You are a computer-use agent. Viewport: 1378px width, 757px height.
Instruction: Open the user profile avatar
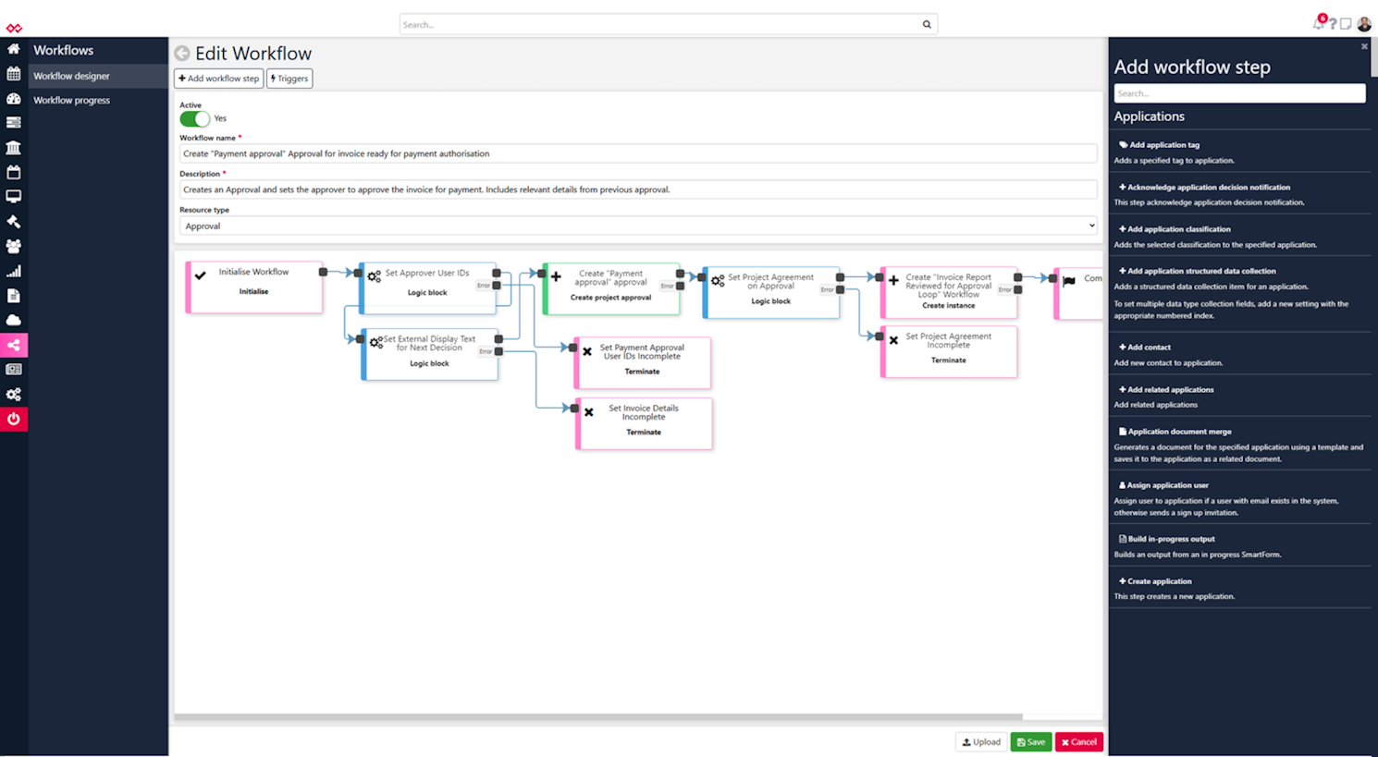coord(1364,24)
